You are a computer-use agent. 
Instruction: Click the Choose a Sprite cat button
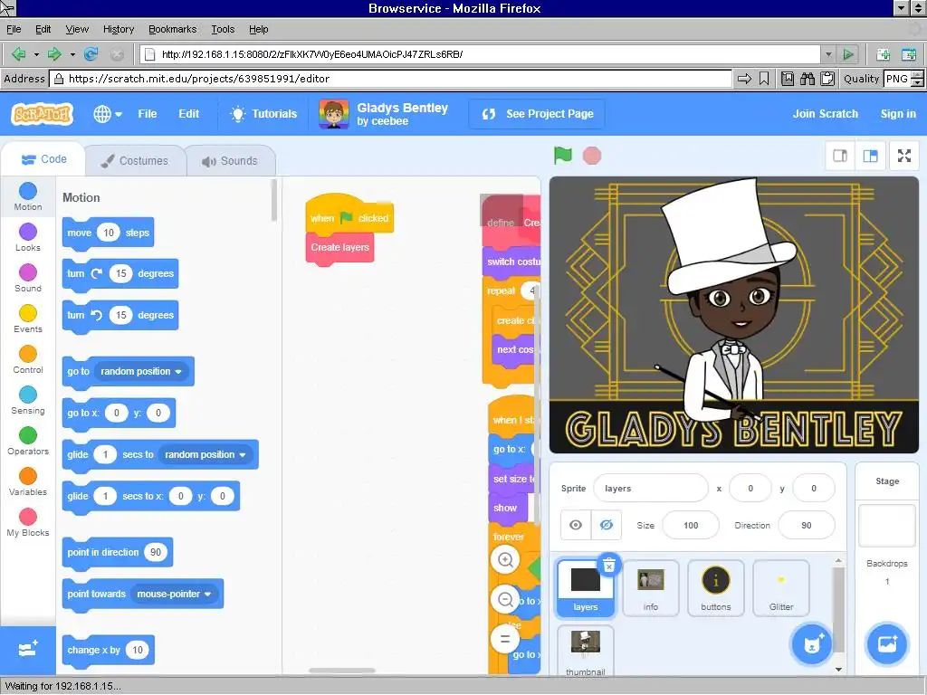coord(812,643)
